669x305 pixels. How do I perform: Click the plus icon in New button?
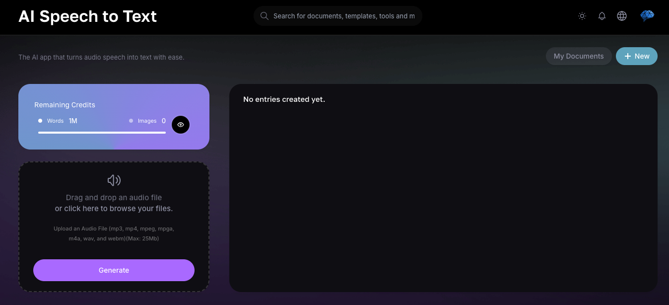click(x=628, y=56)
